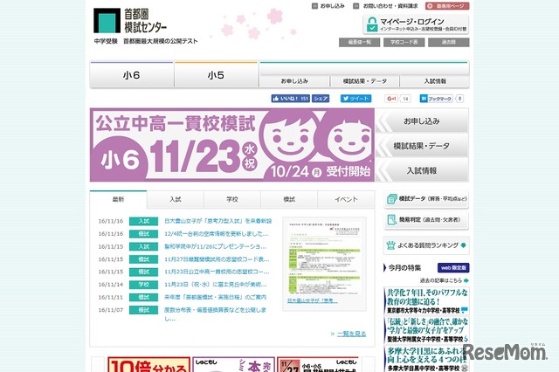Click the Google +1 button
559x372 pixels.
click(391, 99)
